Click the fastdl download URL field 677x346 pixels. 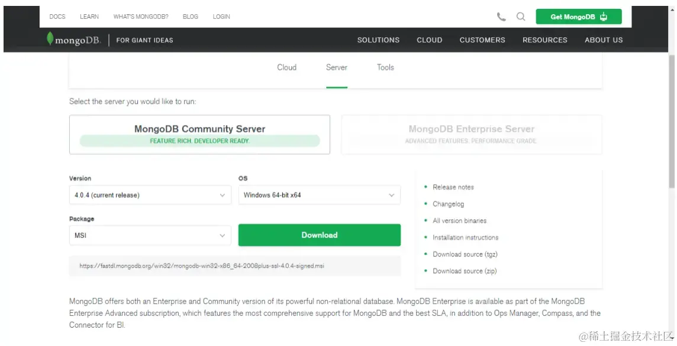click(235, 266)
